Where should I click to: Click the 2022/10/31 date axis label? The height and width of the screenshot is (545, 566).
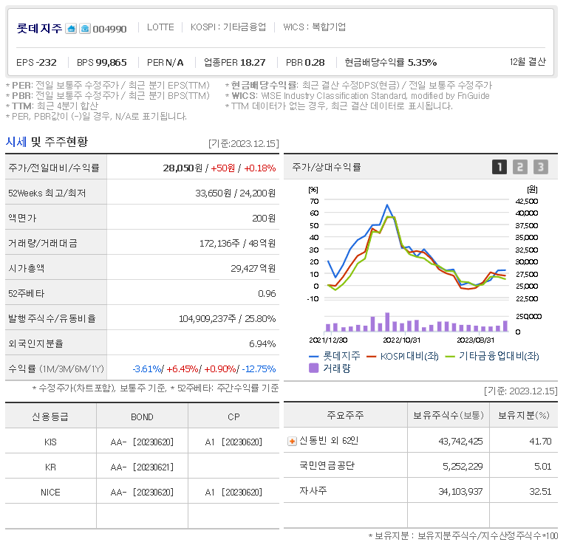pyautogui.click(x=401, y=340)
